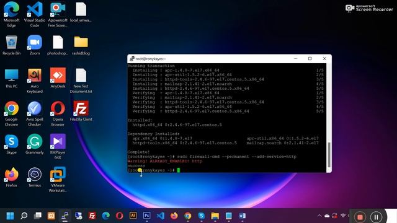
Task: Select the Recycle Bin icon
Action: 11,45
